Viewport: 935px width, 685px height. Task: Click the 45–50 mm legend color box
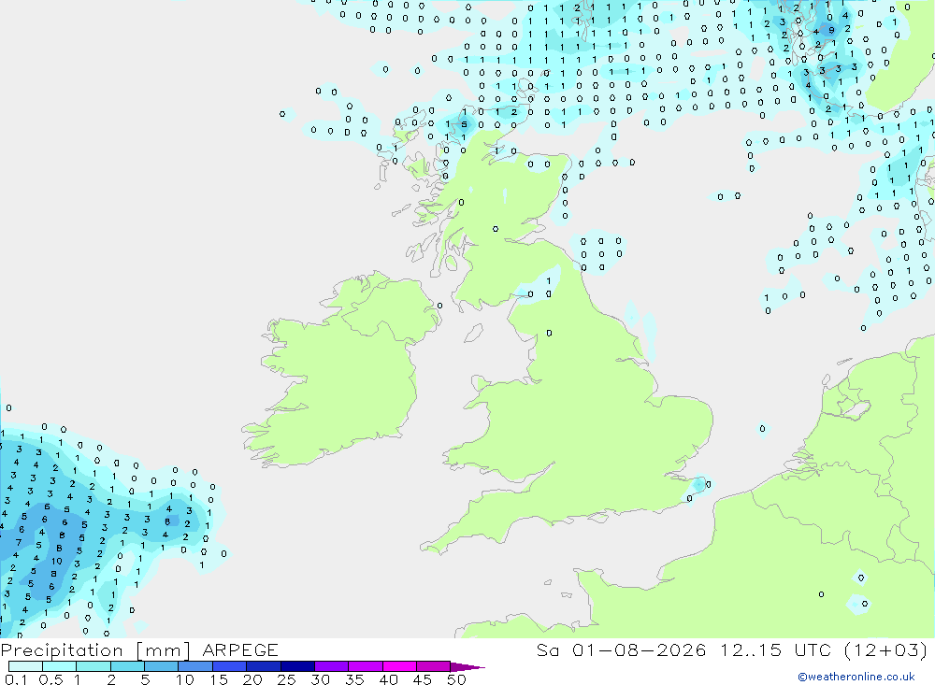click(x=434, y=666)
